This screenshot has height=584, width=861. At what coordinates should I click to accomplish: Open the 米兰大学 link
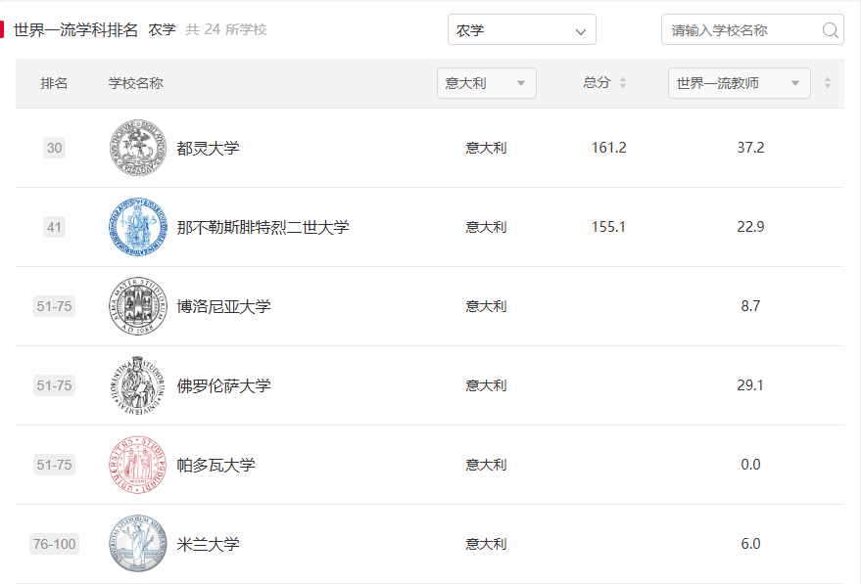point(208,544)
